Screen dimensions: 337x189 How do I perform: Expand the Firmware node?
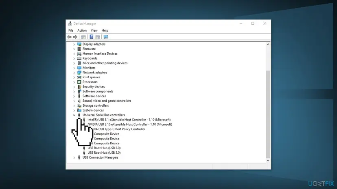click(x=74, y=49)
